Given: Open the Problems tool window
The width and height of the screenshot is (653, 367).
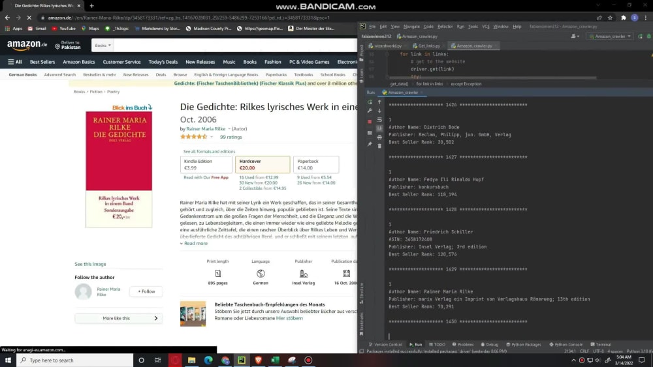Looking at the screenshot, I should [x=463, y=344].
